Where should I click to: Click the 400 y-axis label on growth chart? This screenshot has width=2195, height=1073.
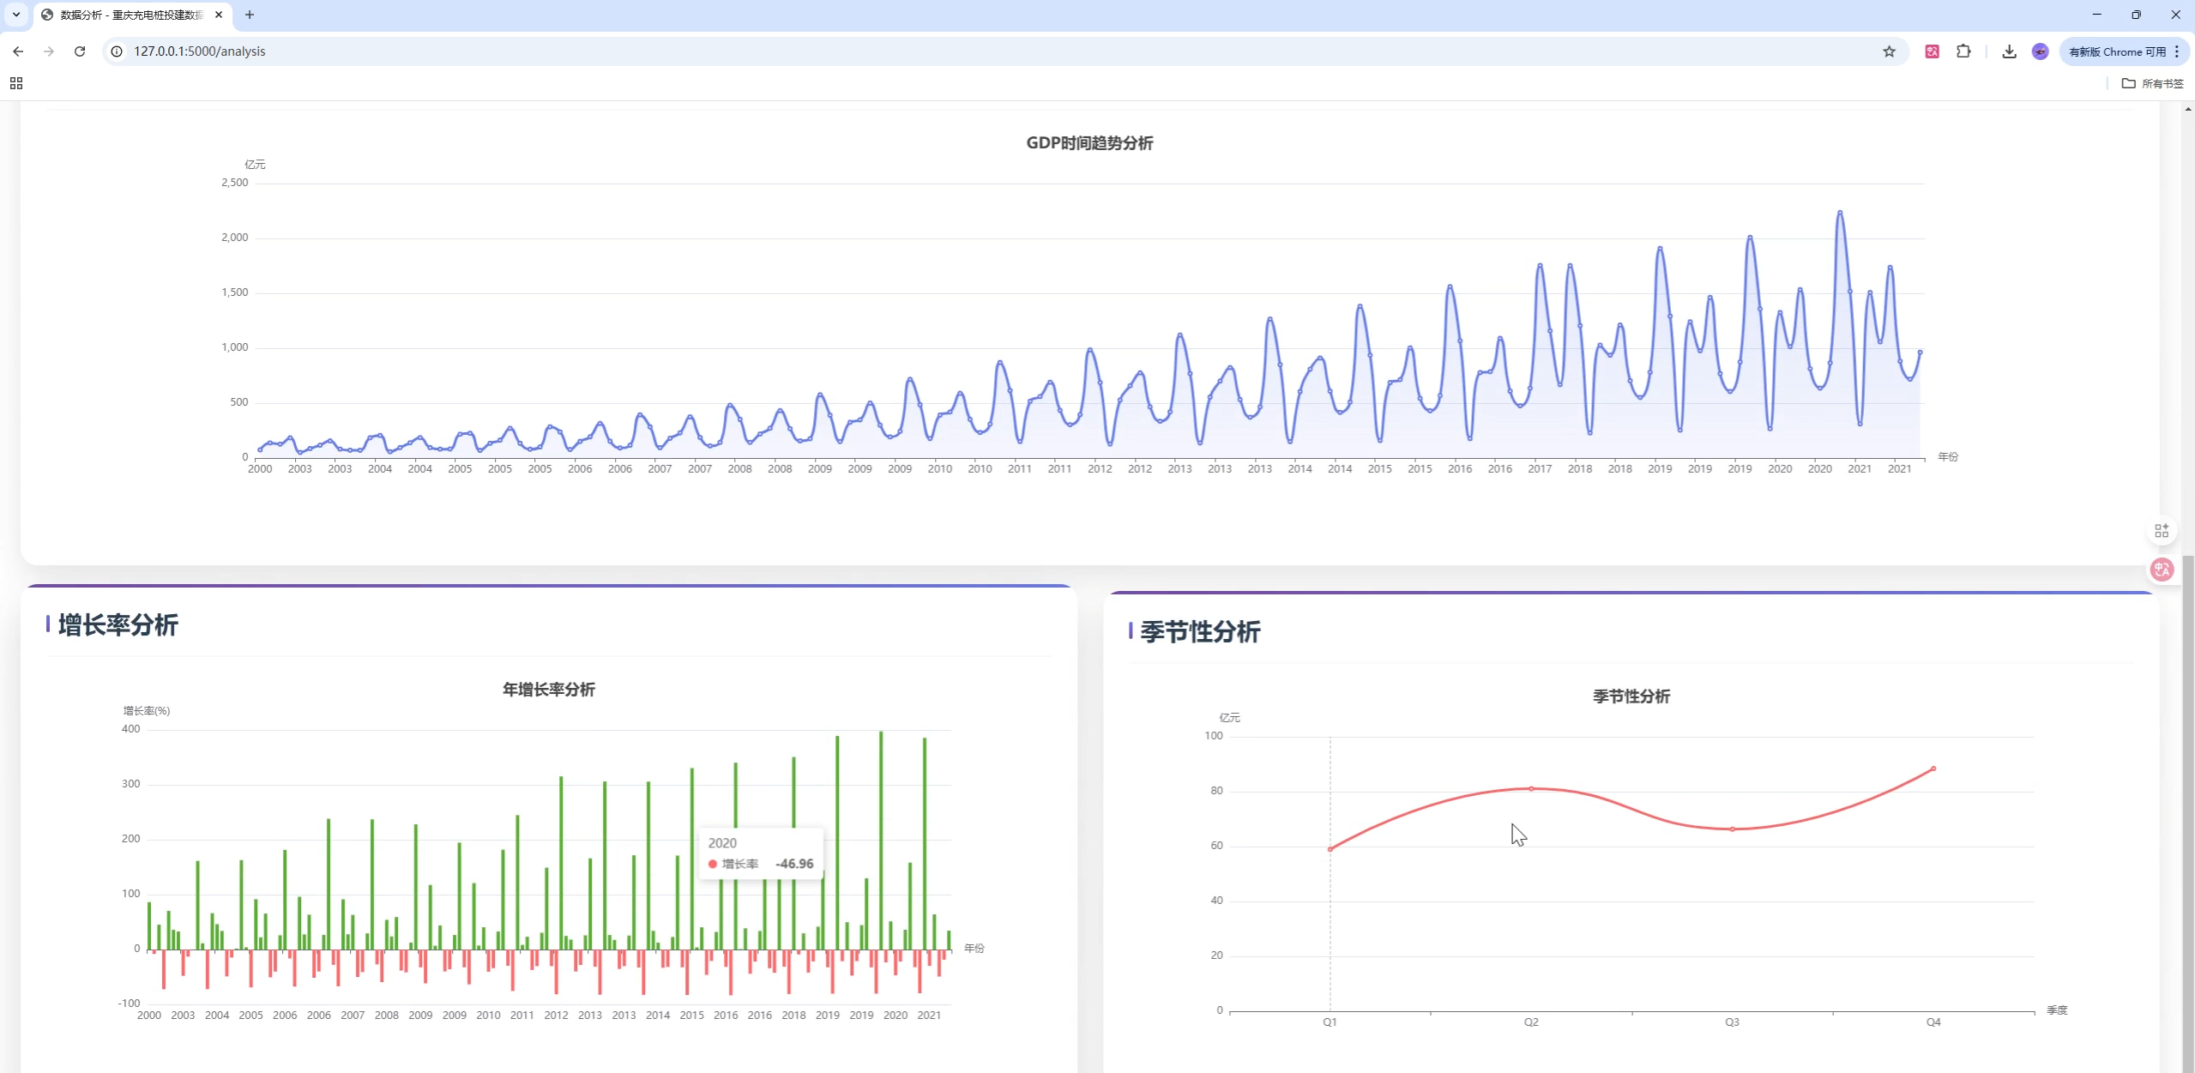pos(130,729)
